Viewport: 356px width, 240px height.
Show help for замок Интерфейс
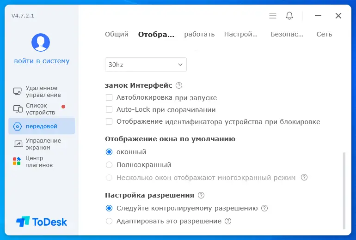(179, 85)
